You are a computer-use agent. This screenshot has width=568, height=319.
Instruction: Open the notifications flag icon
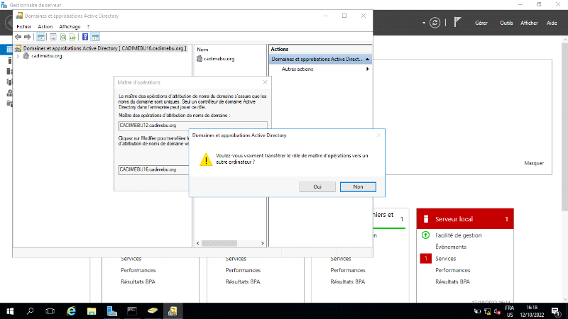point(457,22)
